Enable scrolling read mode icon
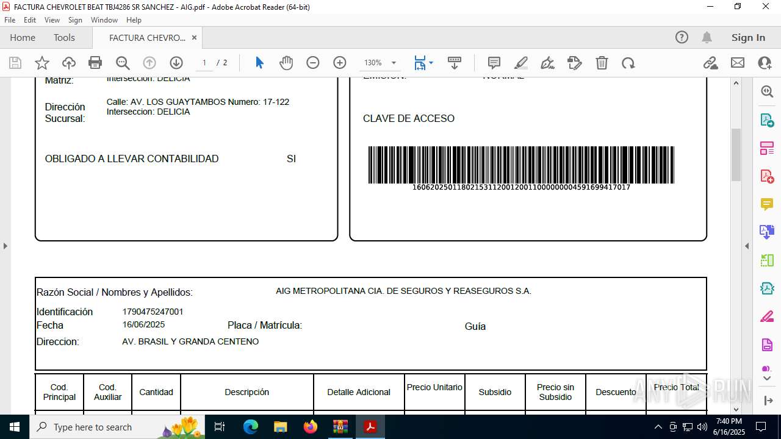The image size is (781, 439). click(x=455, y=63)
